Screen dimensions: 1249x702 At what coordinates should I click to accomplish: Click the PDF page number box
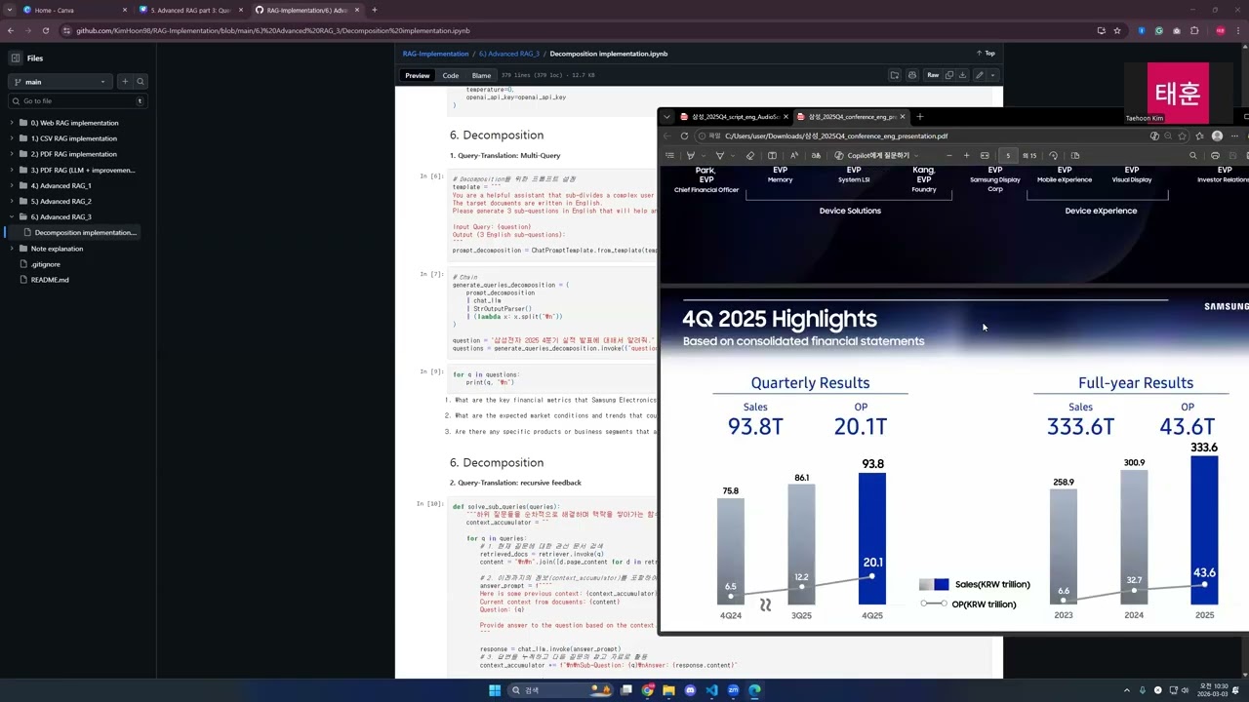[x=1008, y=156]
